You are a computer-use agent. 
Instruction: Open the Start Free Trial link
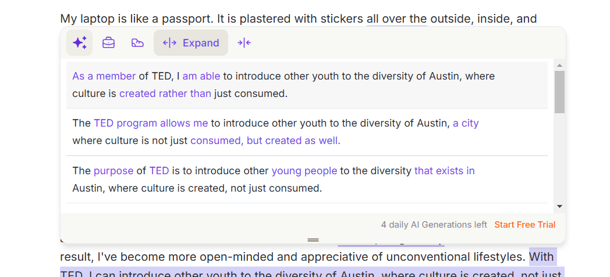pos(524,225)
